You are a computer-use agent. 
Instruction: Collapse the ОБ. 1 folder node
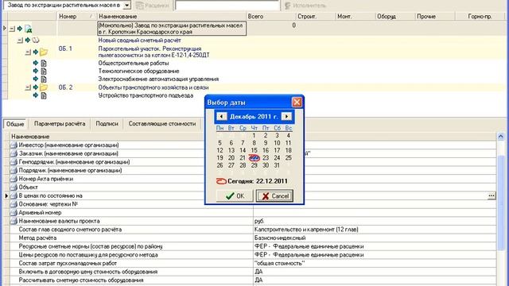point(28,52)
